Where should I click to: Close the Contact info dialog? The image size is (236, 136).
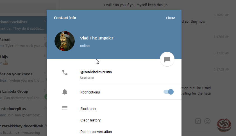point(170,18)
